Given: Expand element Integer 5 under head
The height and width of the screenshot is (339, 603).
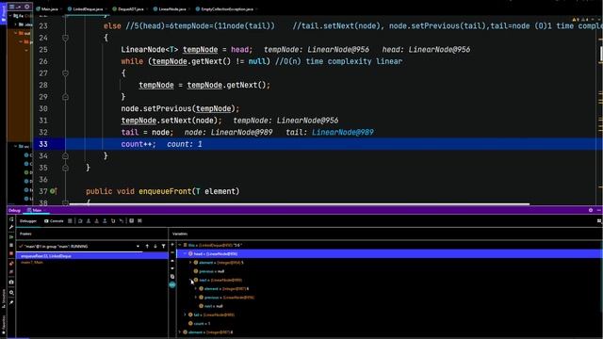Looking at the screenshot, I should coord(190,263).
